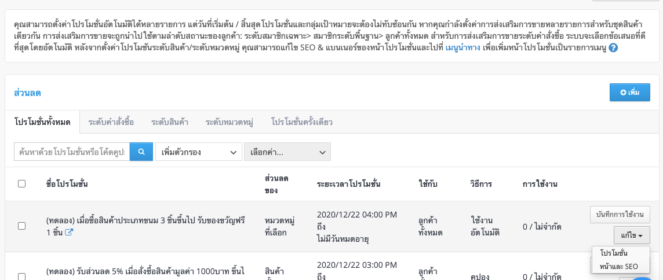Switch to โปรโมชั่นครั้งเดียว tab
The height and width of the screenshot is (280, 663).
(302, 123)
